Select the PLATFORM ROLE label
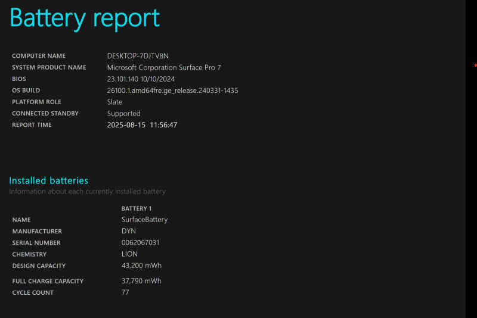This screenshot has height=318, width=477. point(36,102)
